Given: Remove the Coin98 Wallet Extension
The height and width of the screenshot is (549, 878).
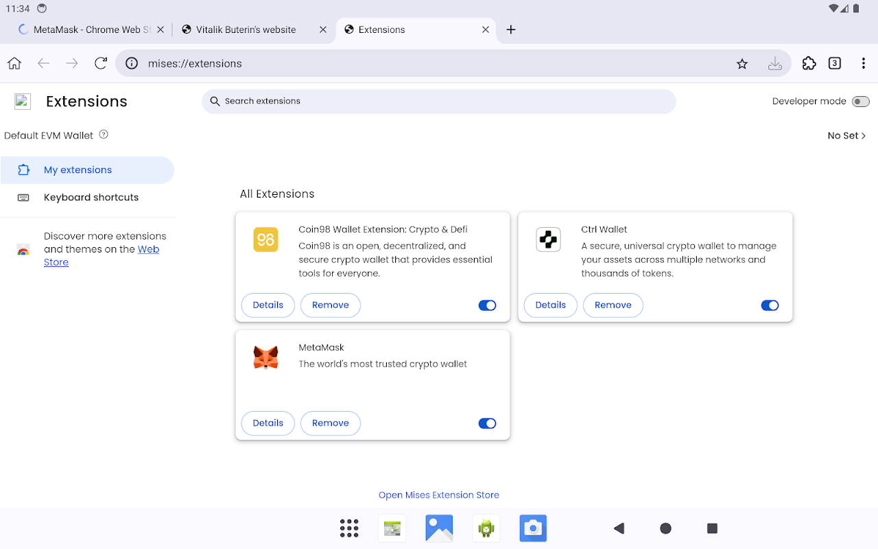Looking at the screenshot, I should (x=331, y=305).
